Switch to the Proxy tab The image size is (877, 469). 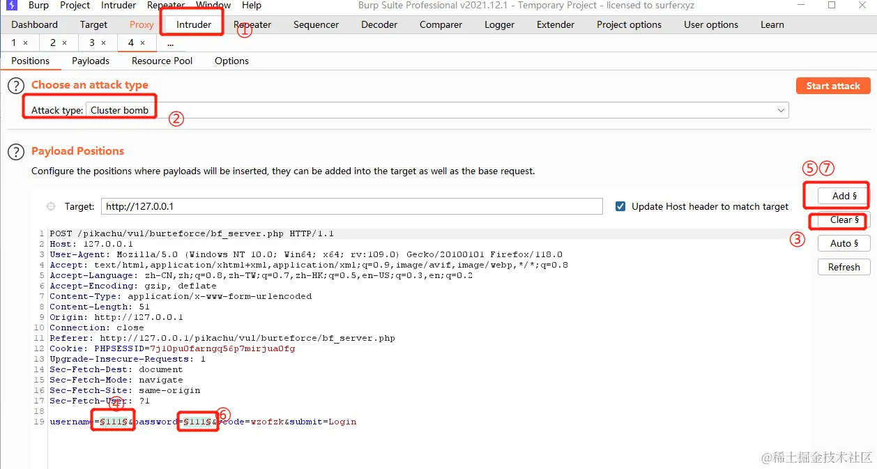pyautogui.click(x=142, y=24)
